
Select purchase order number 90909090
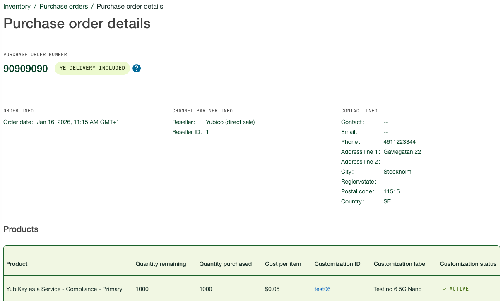26,69
